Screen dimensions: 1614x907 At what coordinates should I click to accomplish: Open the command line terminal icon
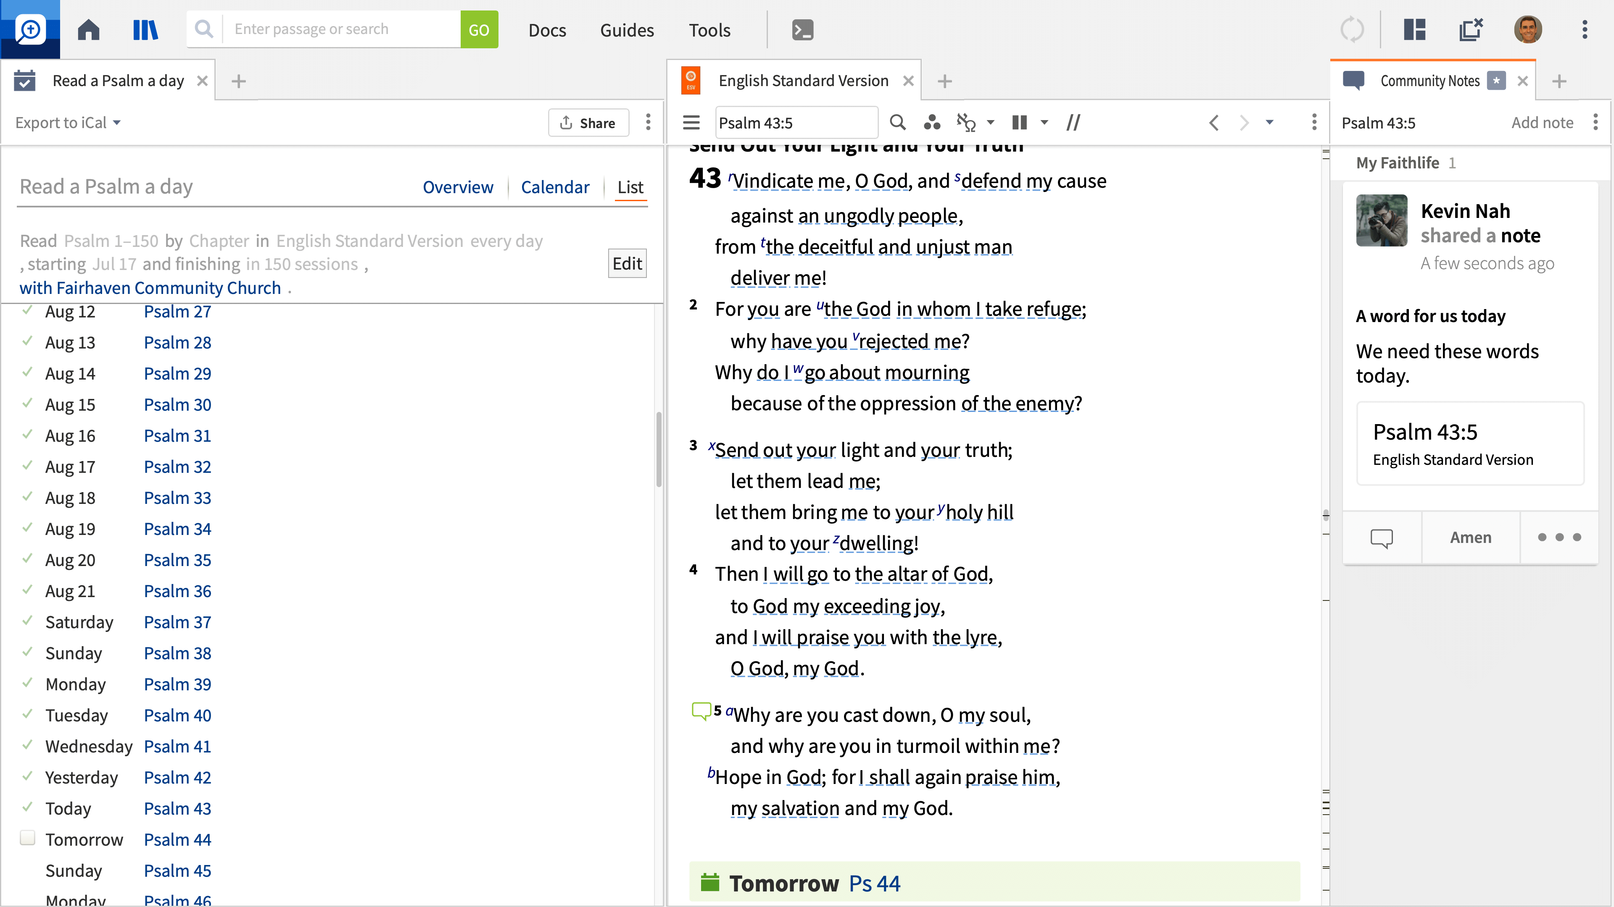[802, 30]
